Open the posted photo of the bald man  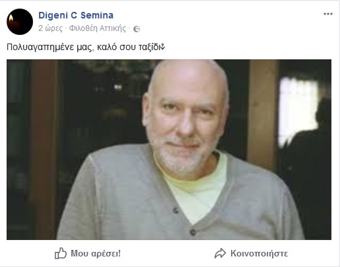pos(169,150)
